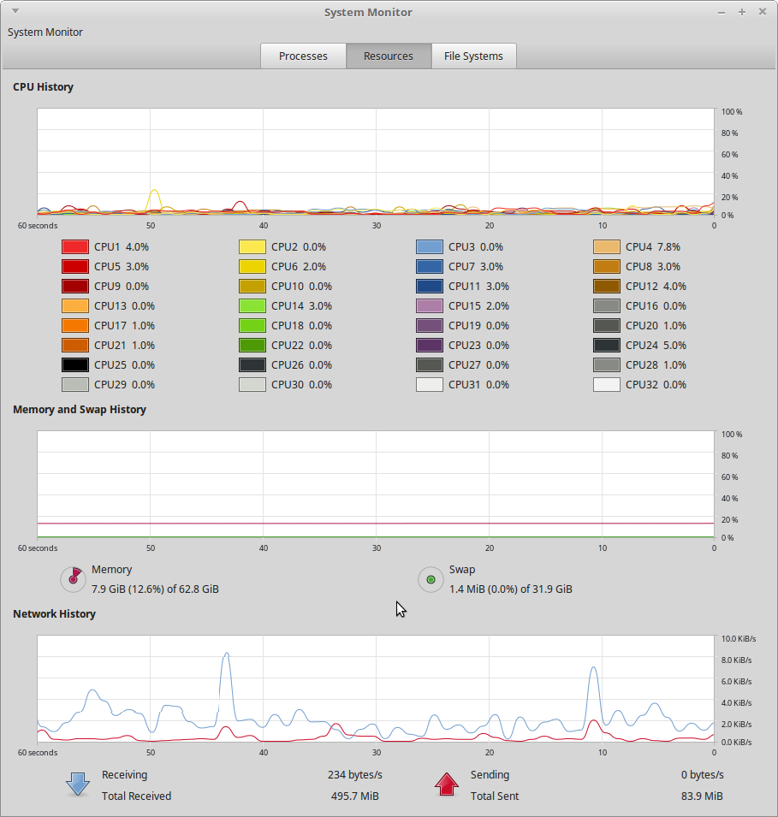The width and height of the screenshot is (778, 817).
Task: Click the CPU11 navy color swatch
Action: 430,287
